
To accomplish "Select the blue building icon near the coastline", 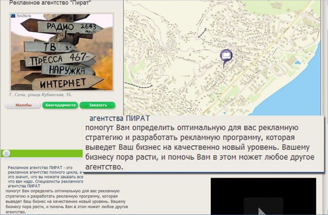I will 298,62.
